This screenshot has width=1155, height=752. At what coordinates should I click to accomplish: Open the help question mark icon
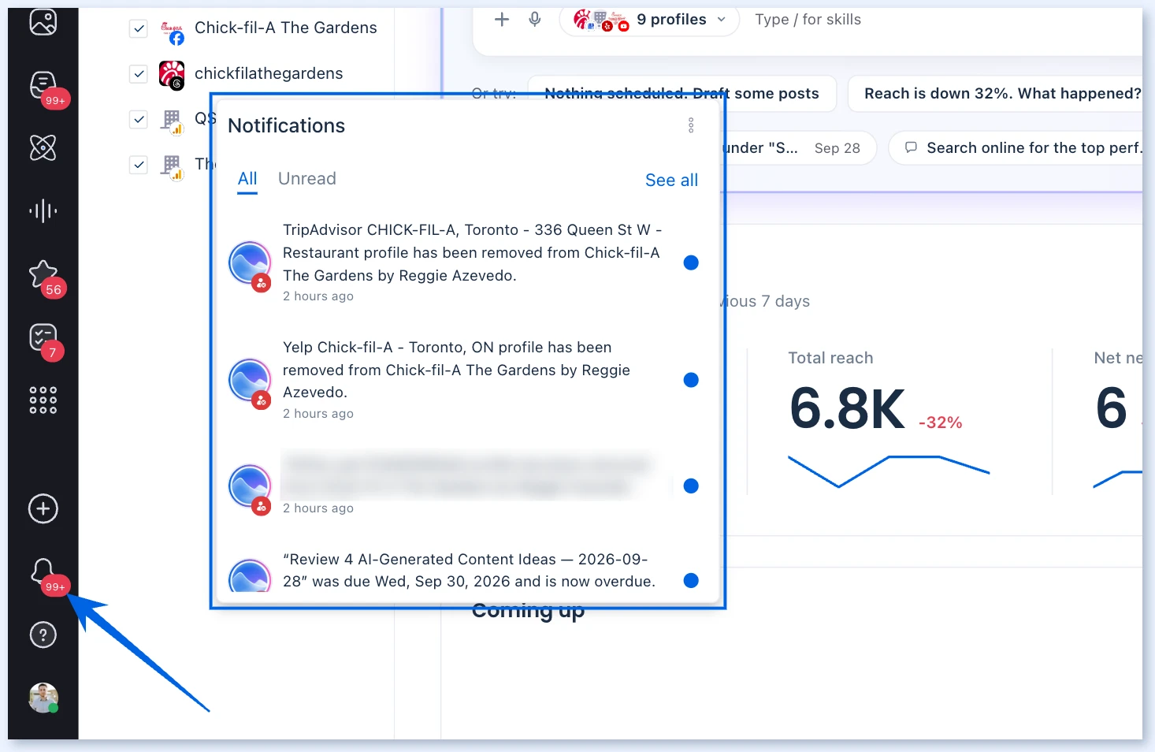[x=43, y=635]
